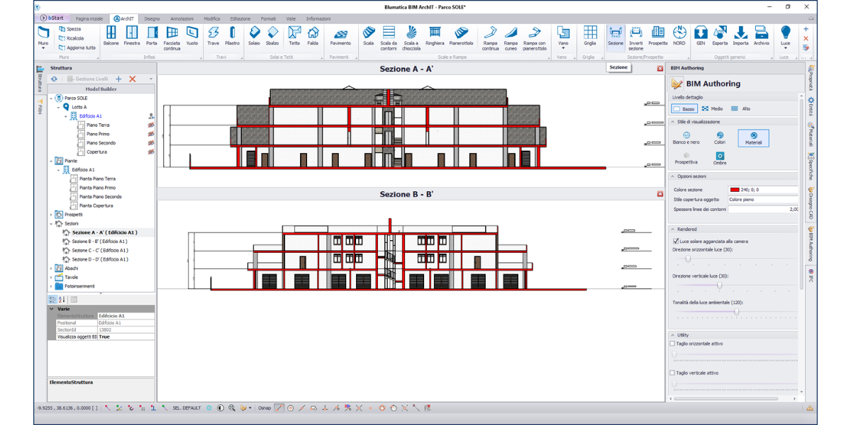Switch to the Annotazioni ribbon tab
The width and height of the screenshot is (851, 425).
click(x=182, y=18)
